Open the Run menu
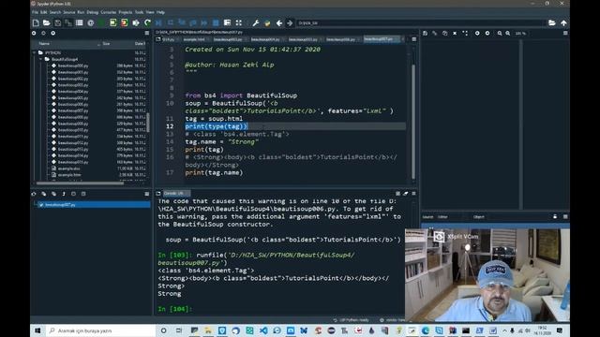 click(x=81, y=12)
